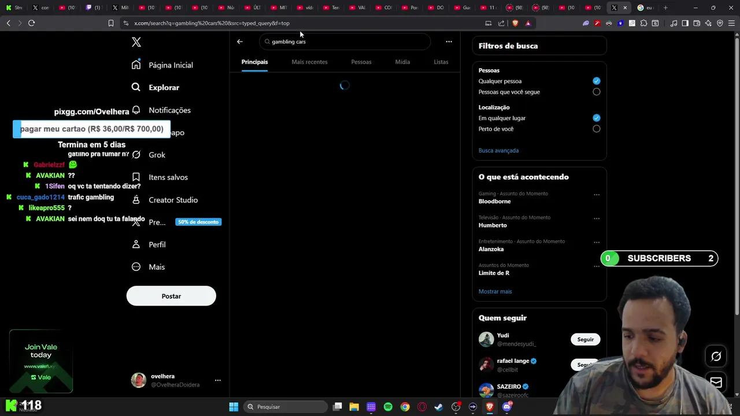Click the gambling cars search field
The height and width of the screenshot is (416, 740).
[345, 42]
